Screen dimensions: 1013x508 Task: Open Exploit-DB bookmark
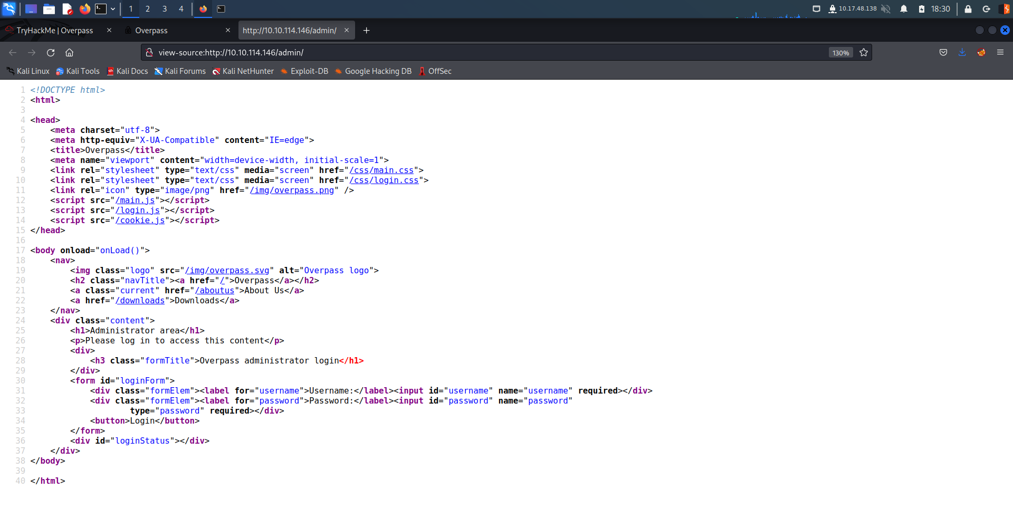click(304, 71)
